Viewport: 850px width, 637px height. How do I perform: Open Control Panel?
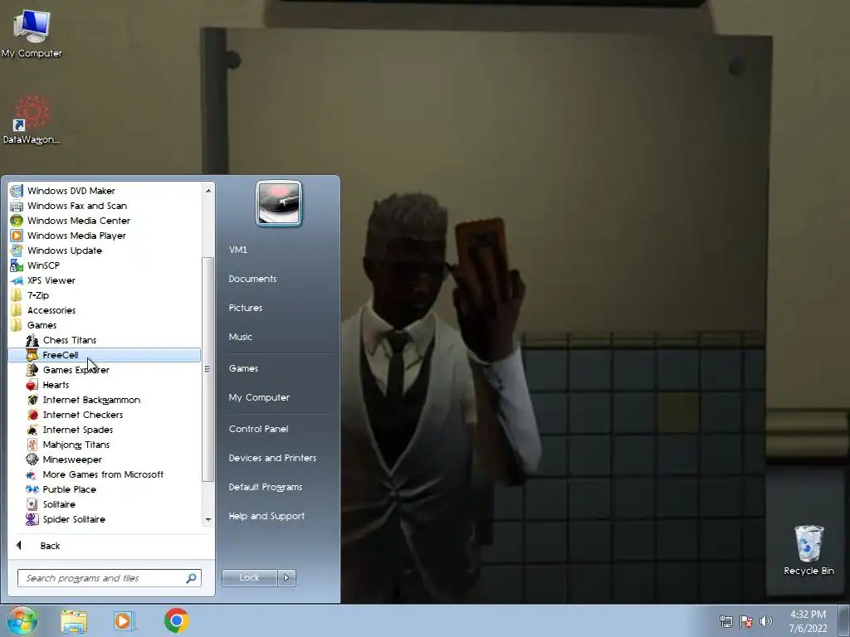click(259, 429)
